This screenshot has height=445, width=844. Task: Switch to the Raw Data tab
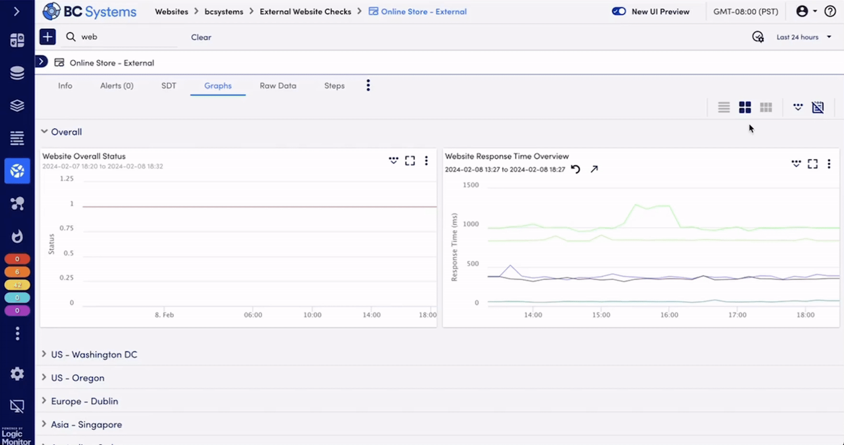coord(278,86)
